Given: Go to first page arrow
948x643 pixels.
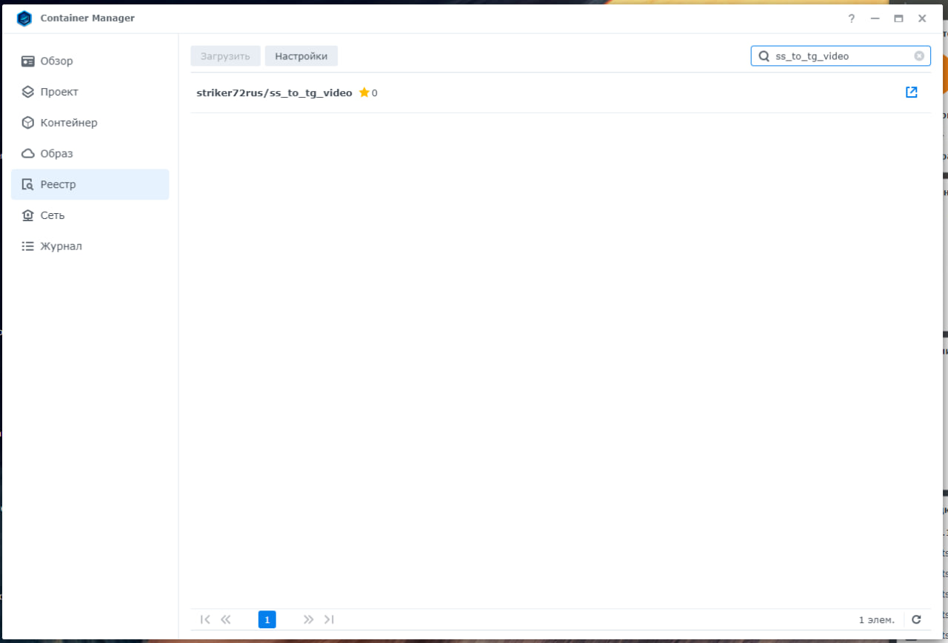Looking at the screenshot, I should [206, 619].
